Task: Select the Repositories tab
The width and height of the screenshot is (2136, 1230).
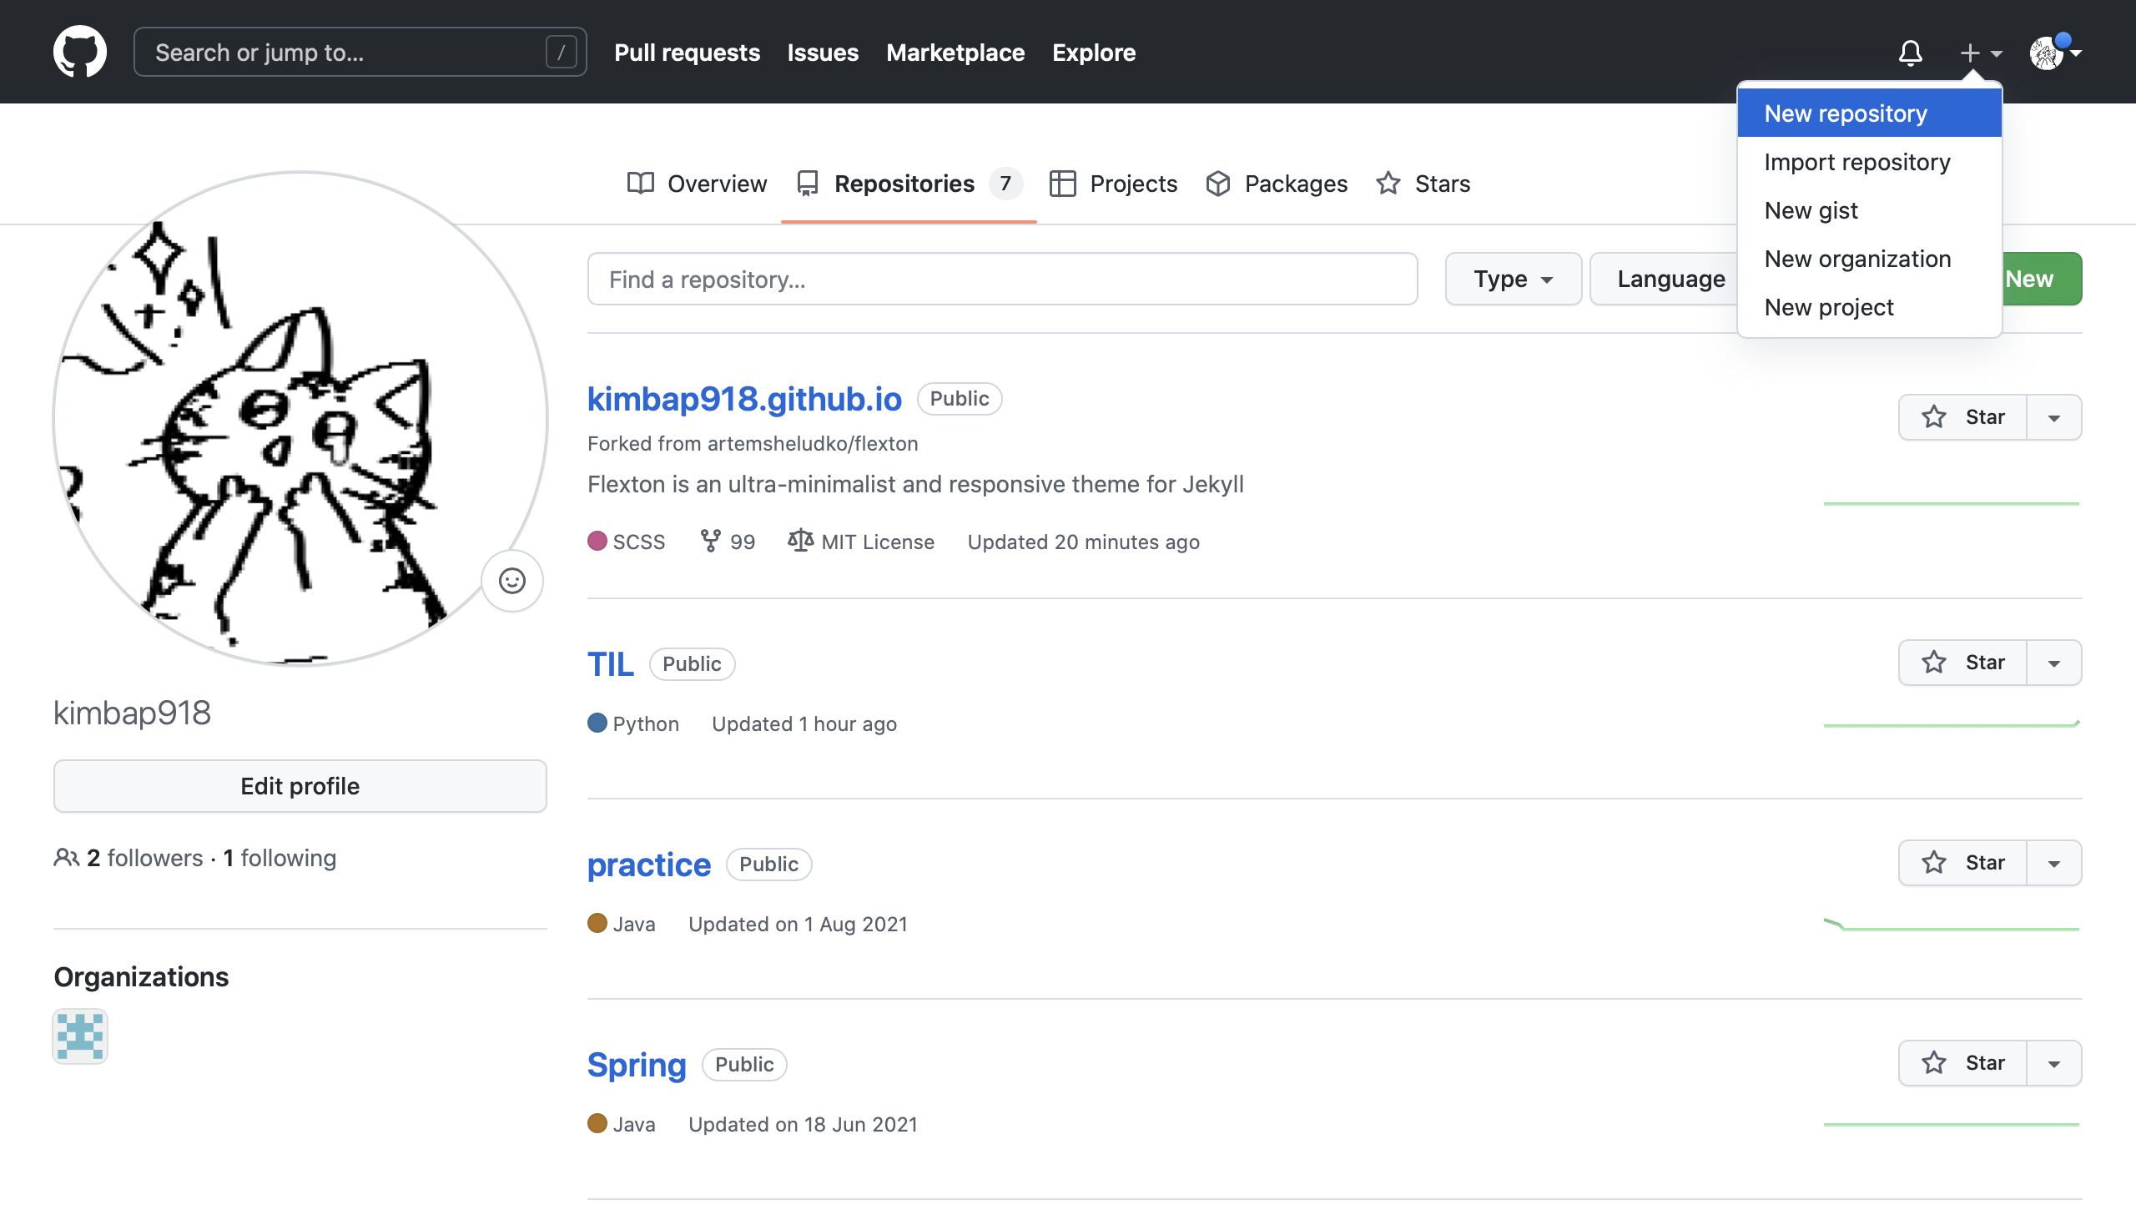Action: [905, 184]
